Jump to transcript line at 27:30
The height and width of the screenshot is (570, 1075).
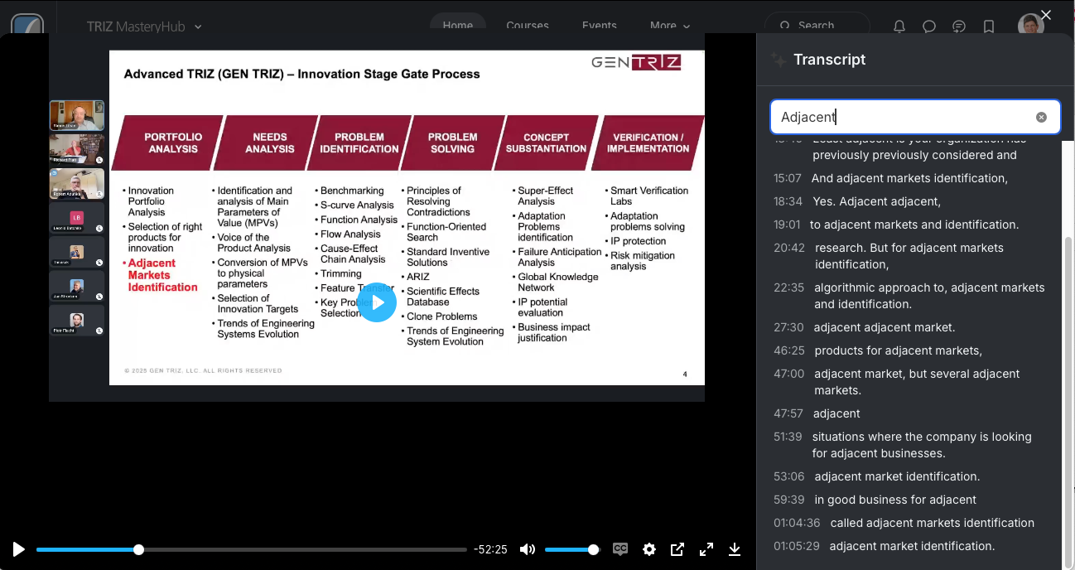[x=909, y=327]
